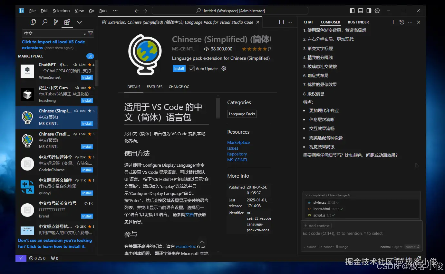
Task: Open the extension filter funnel icon
Action: [91, 33]
